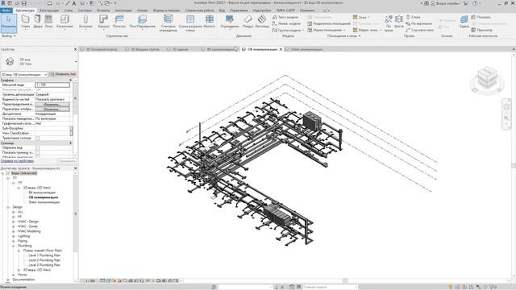Toggle Показать границу checkbox
The width and height of the screenshot is (516, 290).
(38, 153)
